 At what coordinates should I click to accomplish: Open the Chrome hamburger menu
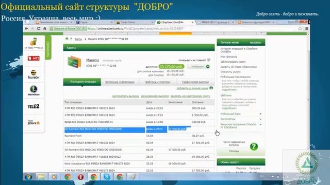[306, 29]
